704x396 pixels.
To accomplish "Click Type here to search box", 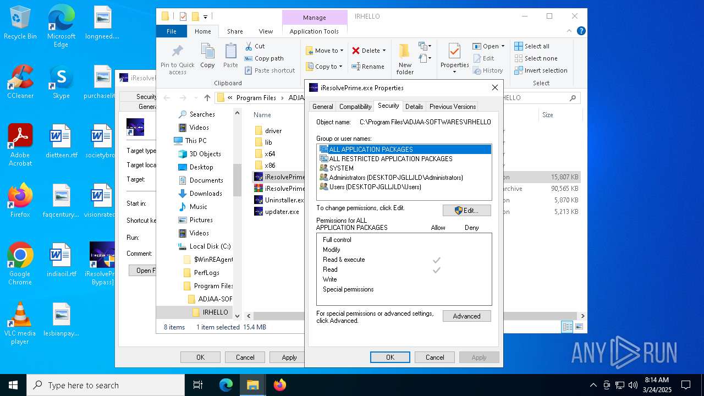I will click(106, 385).
